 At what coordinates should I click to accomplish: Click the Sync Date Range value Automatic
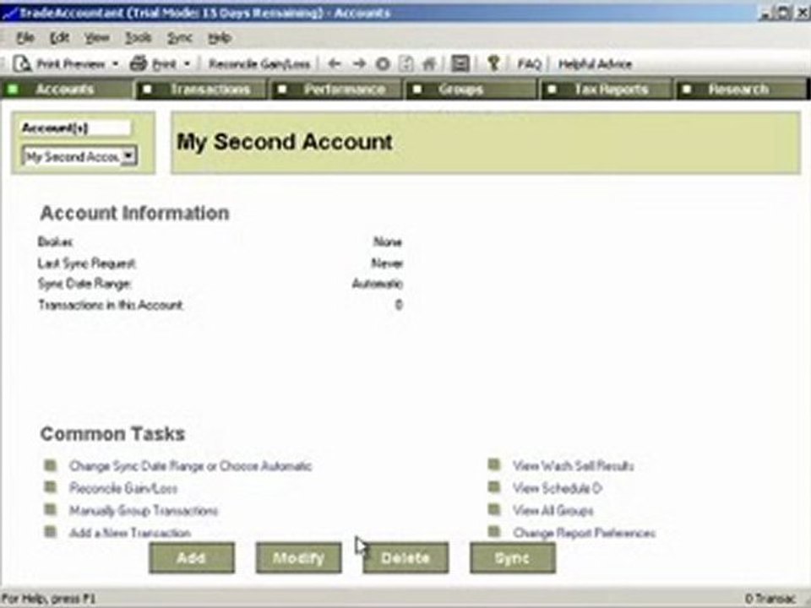377,284
